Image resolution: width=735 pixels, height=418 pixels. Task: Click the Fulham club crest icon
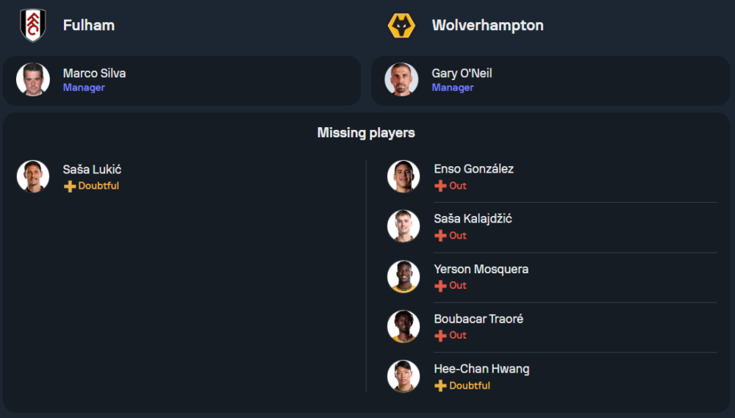click(x=33, y=25)
